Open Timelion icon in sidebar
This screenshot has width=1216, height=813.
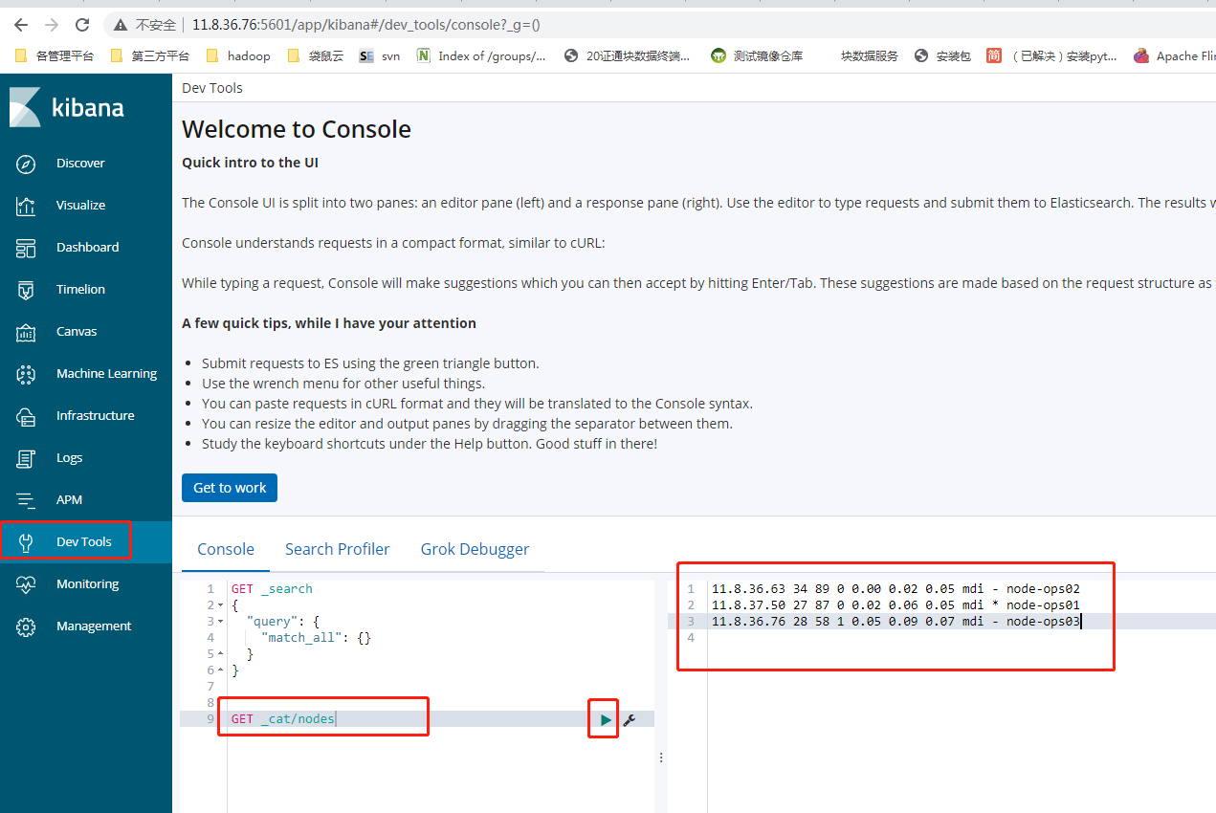26,290
